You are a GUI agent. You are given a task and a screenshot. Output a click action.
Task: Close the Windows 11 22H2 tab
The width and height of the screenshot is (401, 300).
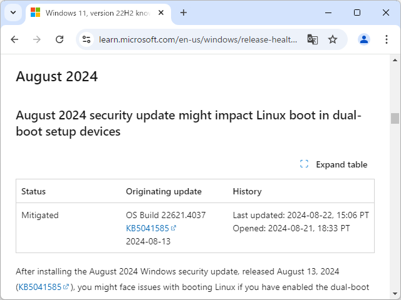[162, 12]
